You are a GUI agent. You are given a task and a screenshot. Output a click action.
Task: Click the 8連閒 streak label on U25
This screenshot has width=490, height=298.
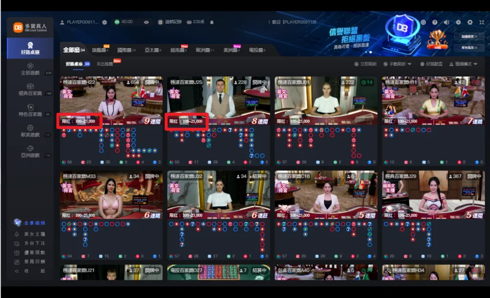tap(260, 121)
